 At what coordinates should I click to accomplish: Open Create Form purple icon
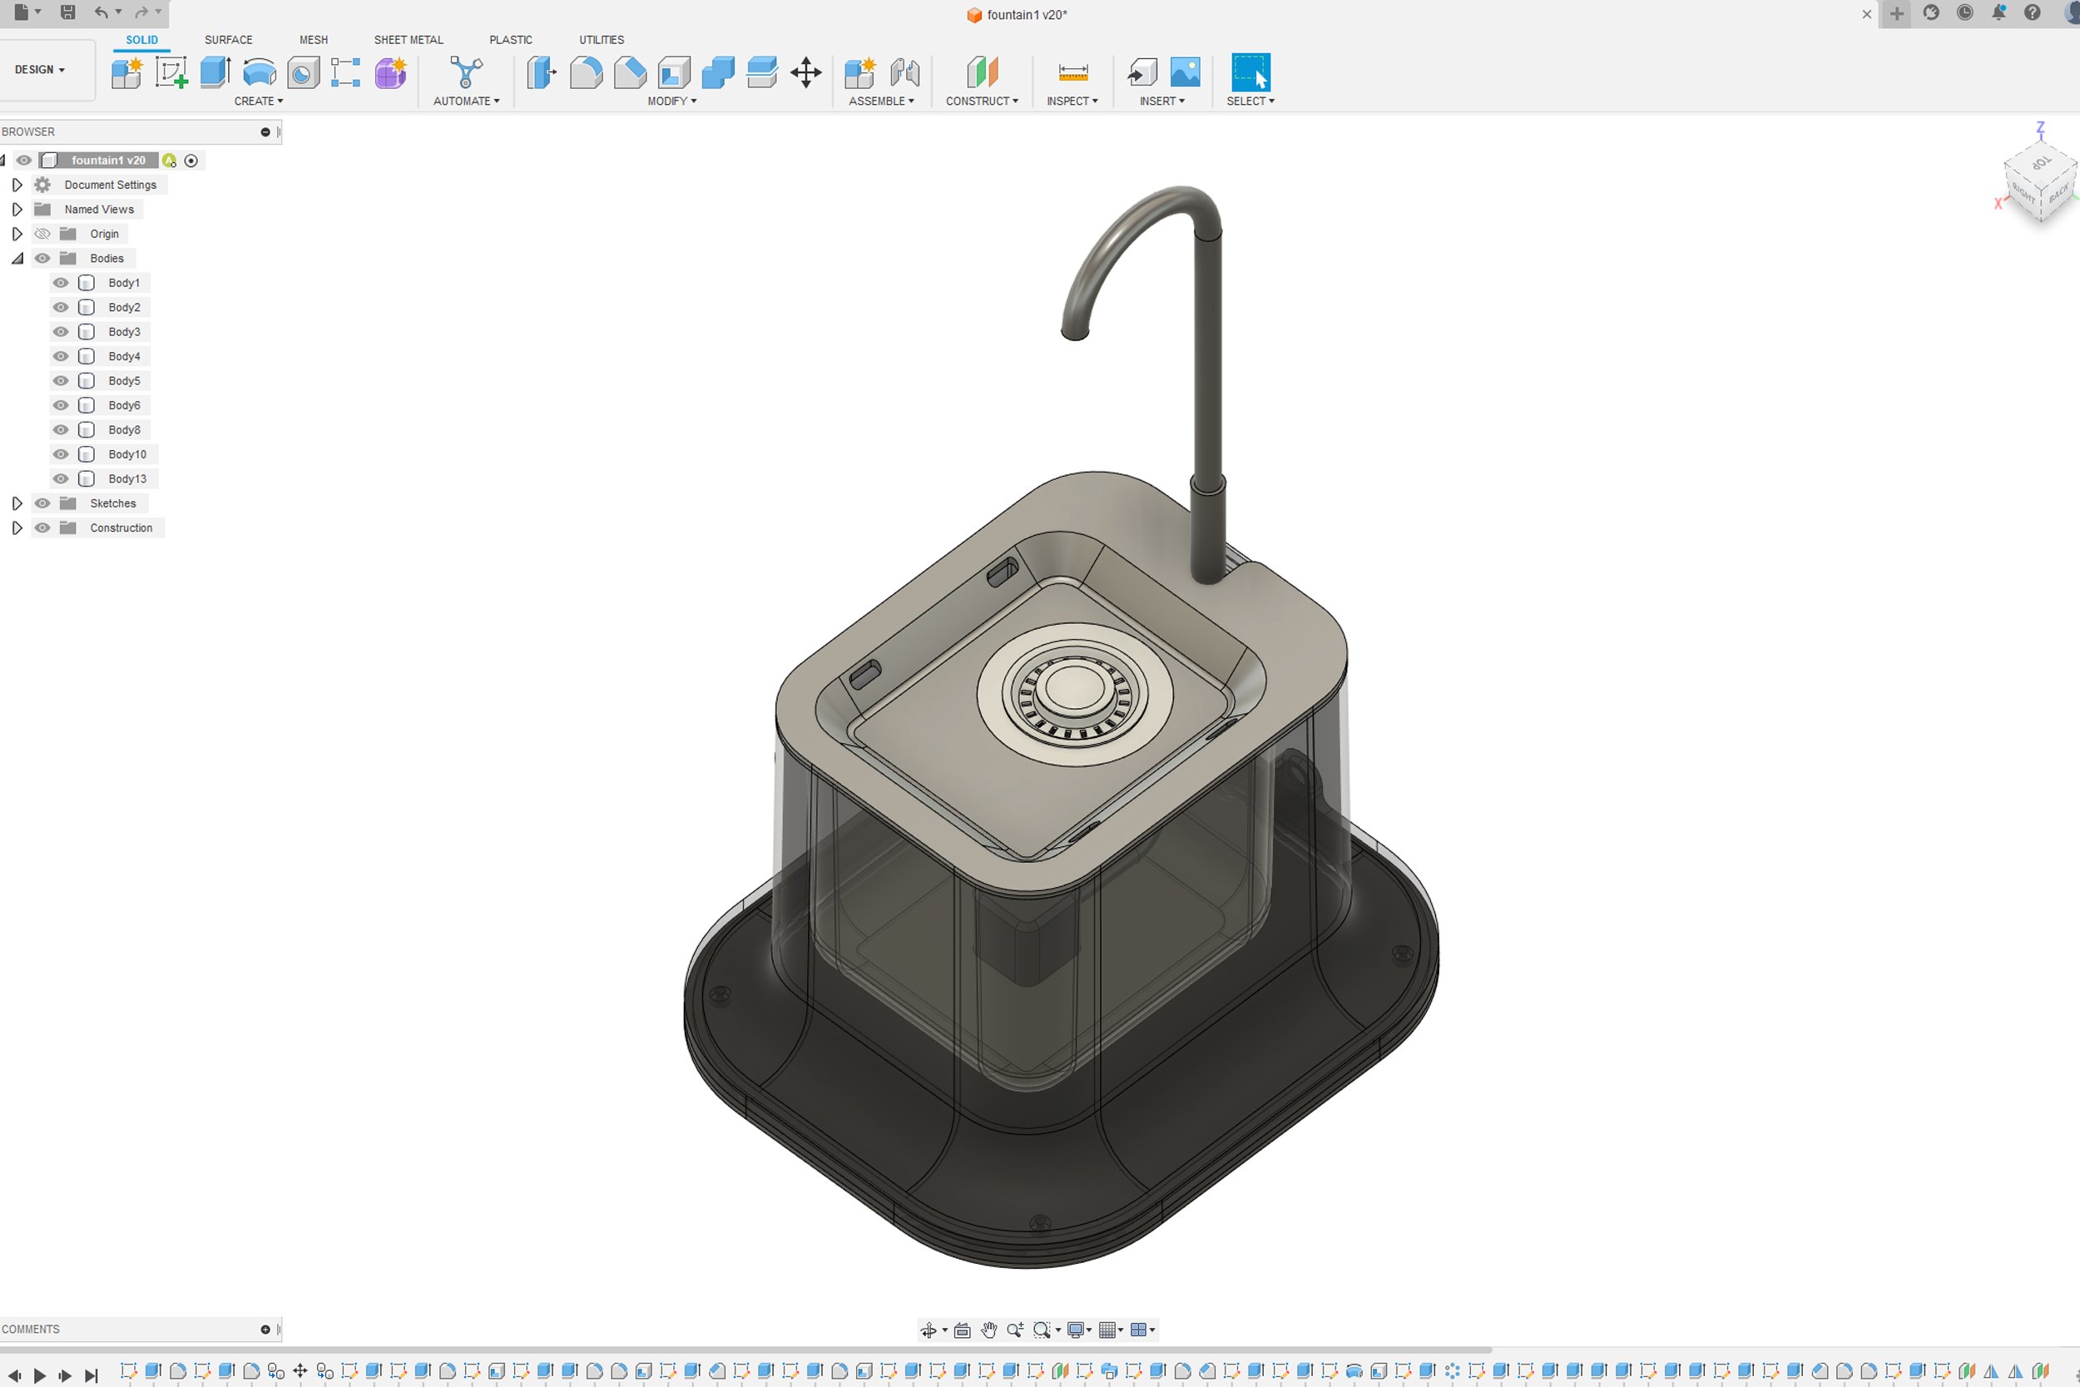[390, 72]
